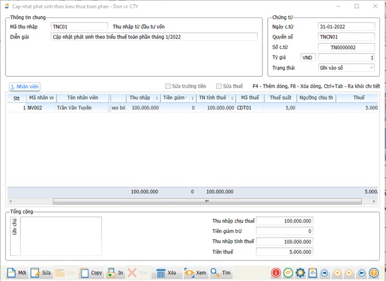
Task: Open the Thu nhập column sort arrow
Action: click(x=157, y=98)
